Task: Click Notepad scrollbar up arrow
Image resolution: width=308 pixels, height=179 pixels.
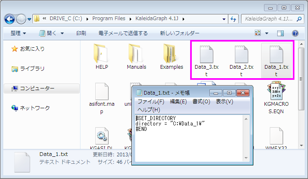Action: coord(246,119)
